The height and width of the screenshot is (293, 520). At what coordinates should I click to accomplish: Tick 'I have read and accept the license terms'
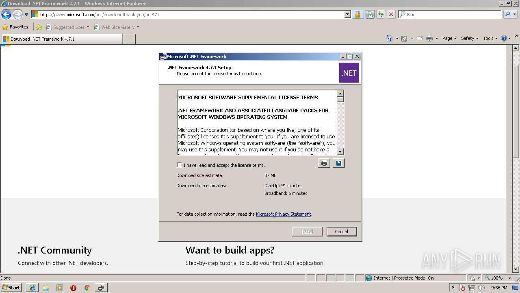[x=179, y=165]
